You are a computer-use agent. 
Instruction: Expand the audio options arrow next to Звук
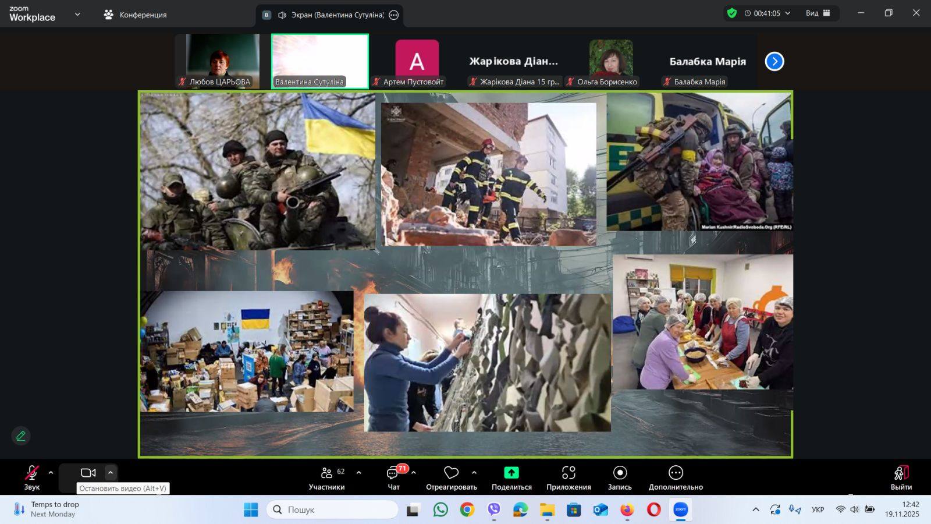pos(51,473)
